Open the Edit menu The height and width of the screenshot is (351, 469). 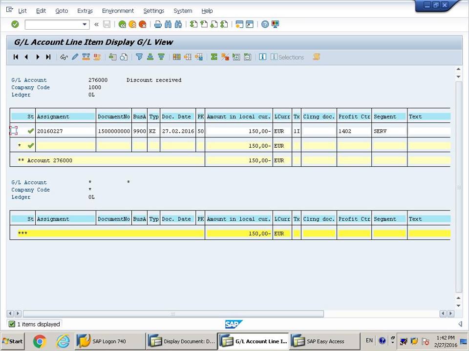click(41, 11)
